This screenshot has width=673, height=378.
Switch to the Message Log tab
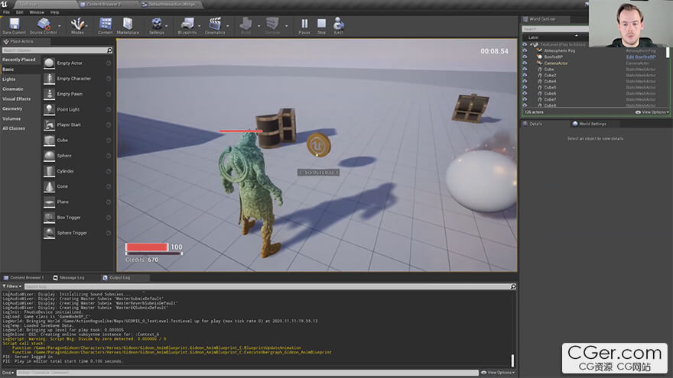(x=69, y=278)
